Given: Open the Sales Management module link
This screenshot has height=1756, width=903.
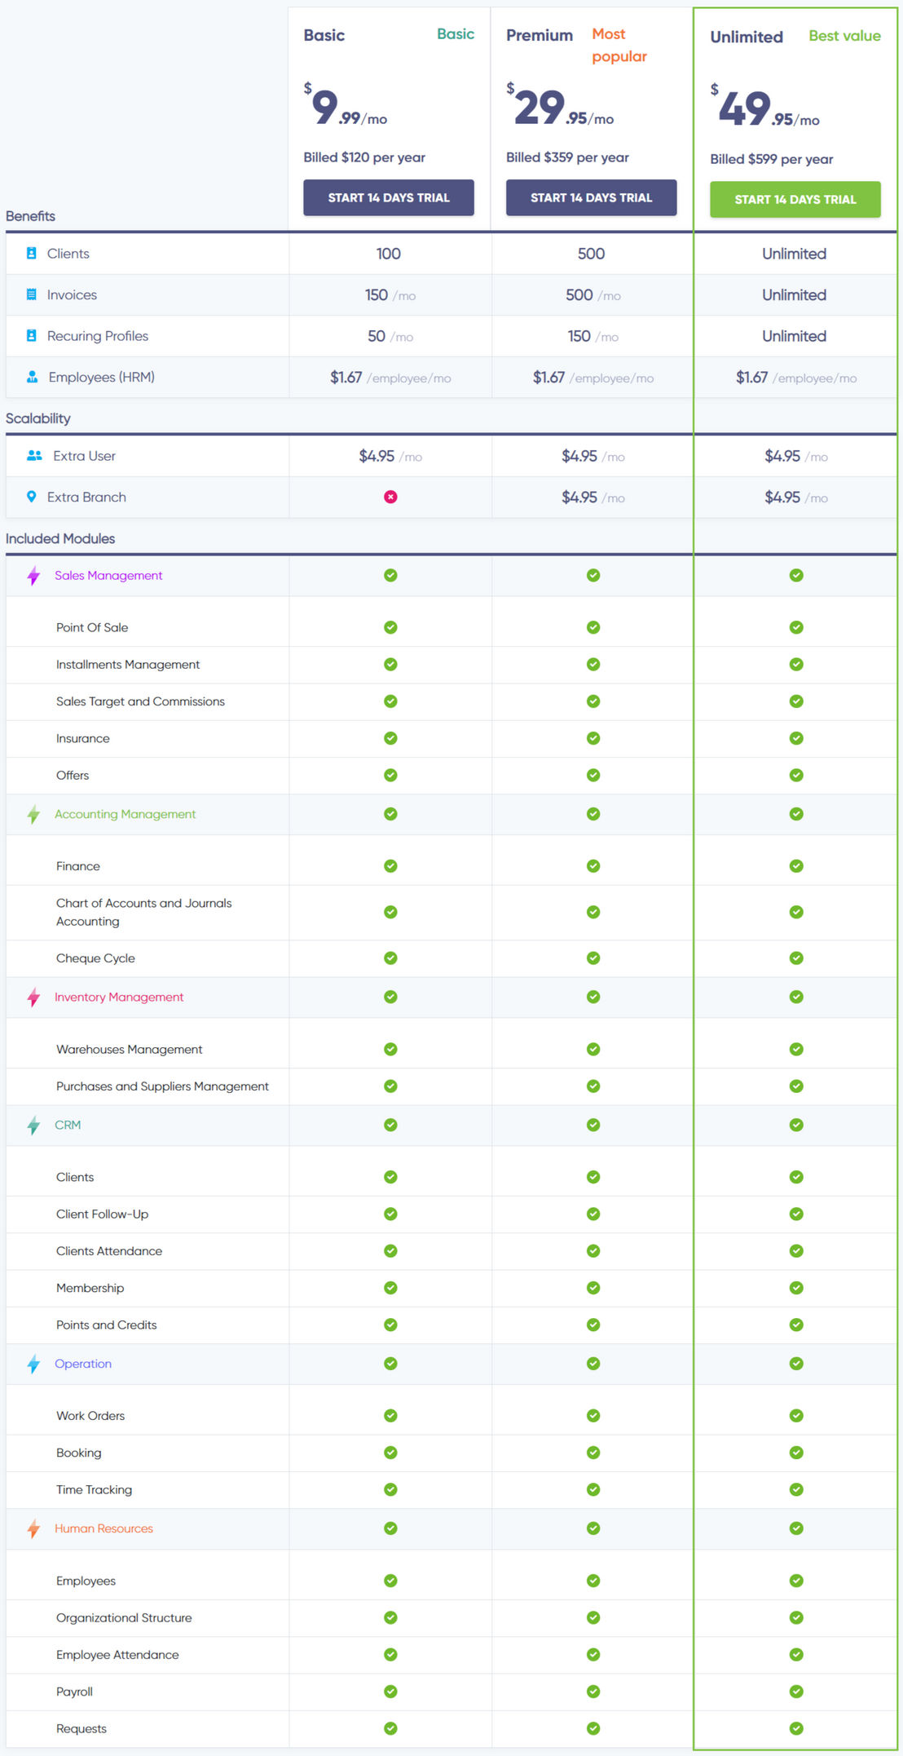Looking at the screenshot, I should point(108,575).
